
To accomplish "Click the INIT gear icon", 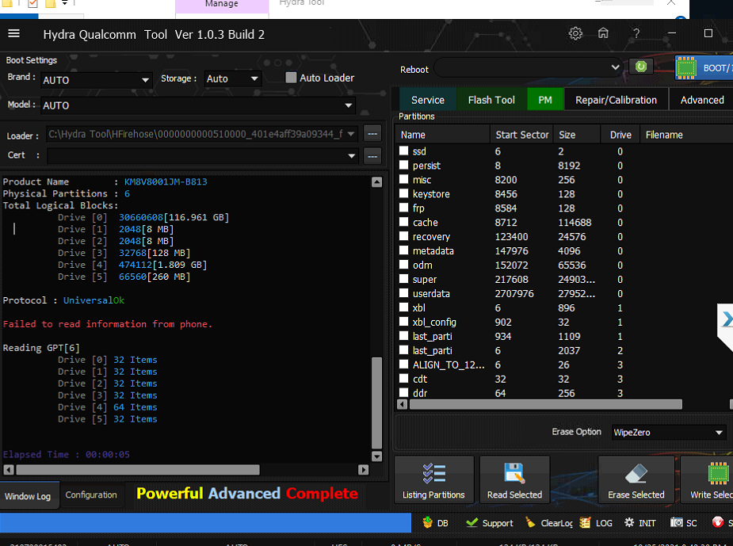I will tap(629, 523).
